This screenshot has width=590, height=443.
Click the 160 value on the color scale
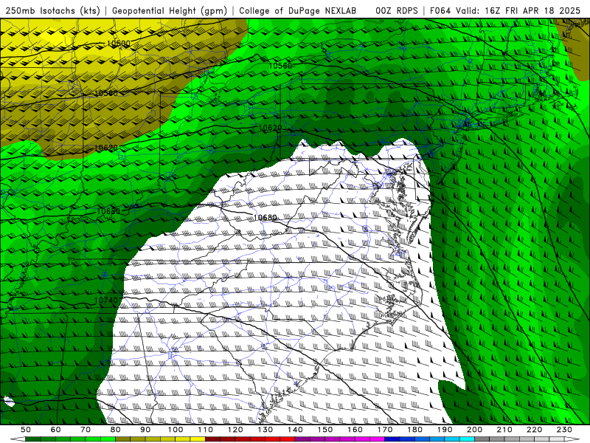(355, 430)
